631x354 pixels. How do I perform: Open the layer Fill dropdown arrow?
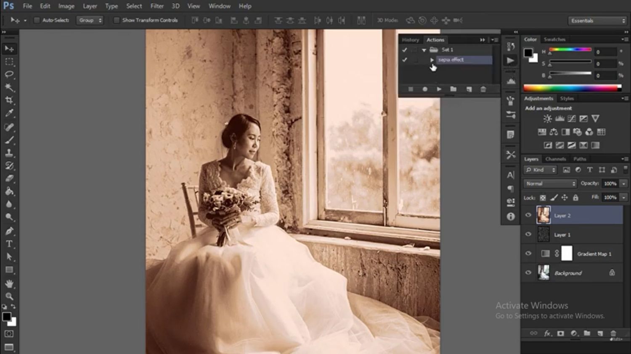click(x=624, y=197)
